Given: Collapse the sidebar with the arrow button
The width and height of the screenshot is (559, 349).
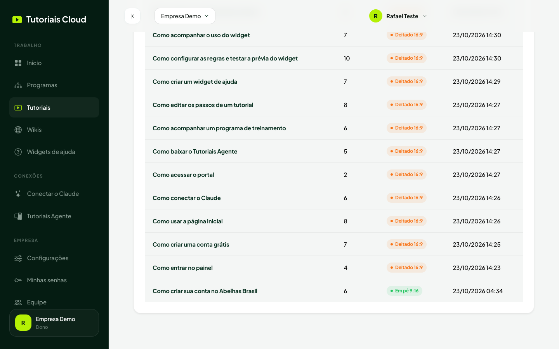Looking at the screenshot, I should (132, 16).
